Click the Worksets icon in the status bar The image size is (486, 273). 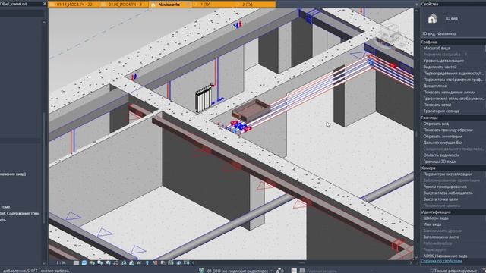tap(201, 270)
